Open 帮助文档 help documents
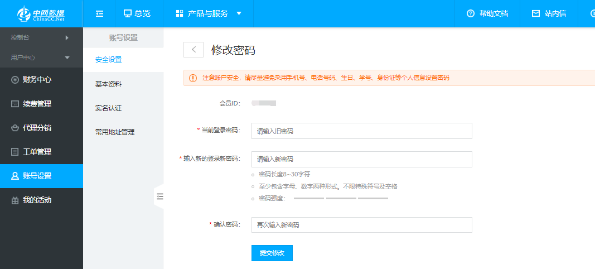 click(487, 13)
